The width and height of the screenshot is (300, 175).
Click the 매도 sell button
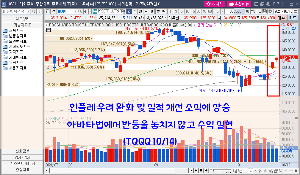(293, 18)
